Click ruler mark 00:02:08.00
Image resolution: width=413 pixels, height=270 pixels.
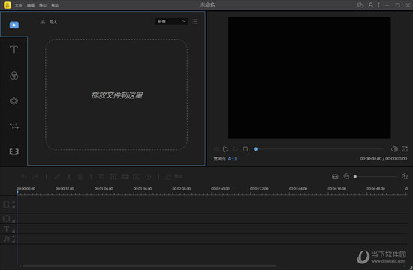182,189
